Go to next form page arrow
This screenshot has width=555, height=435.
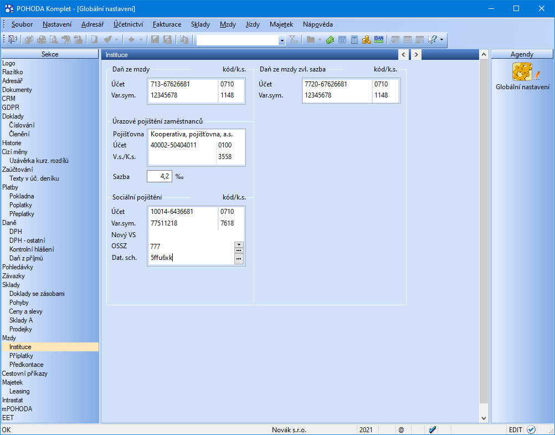[415, 54]
